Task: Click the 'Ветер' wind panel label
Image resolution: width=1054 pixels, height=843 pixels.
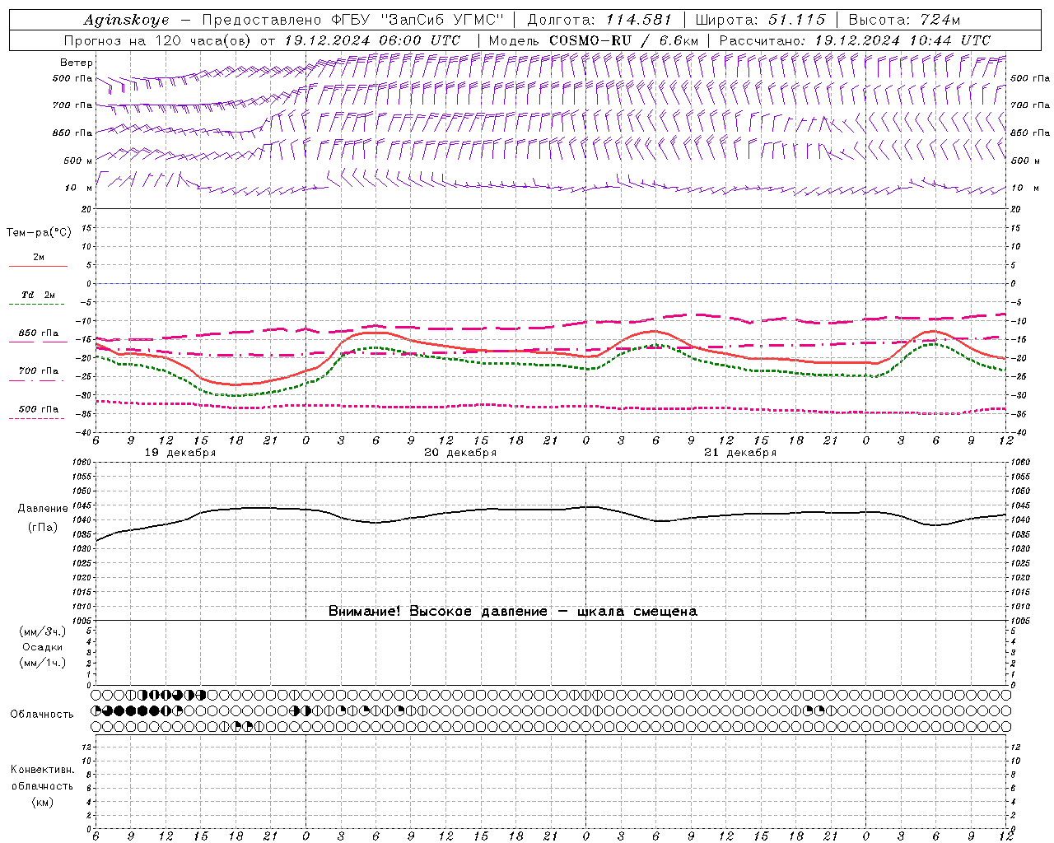Action: click(77, 63)
